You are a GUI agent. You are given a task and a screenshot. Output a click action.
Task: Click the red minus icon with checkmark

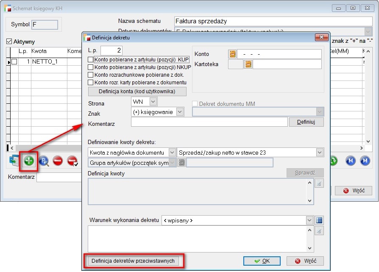click(x=72, y=161)
